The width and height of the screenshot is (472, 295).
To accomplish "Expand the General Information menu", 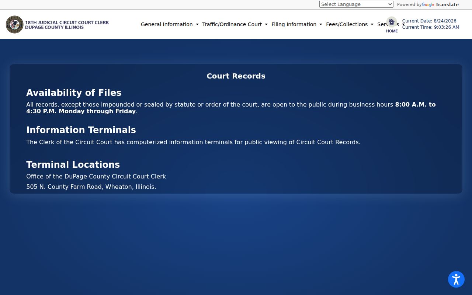I will coord(170,24).
